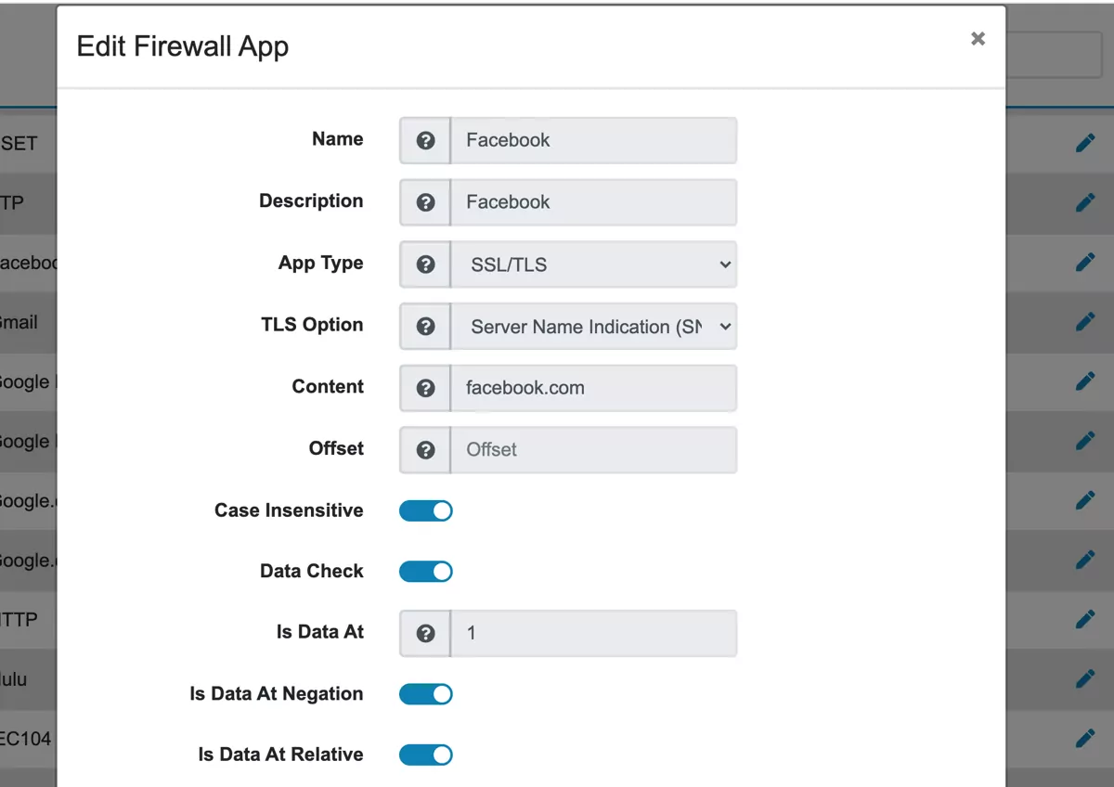
Task: Click the edit pencil on the Gmail row
Action: (1086, 322)
